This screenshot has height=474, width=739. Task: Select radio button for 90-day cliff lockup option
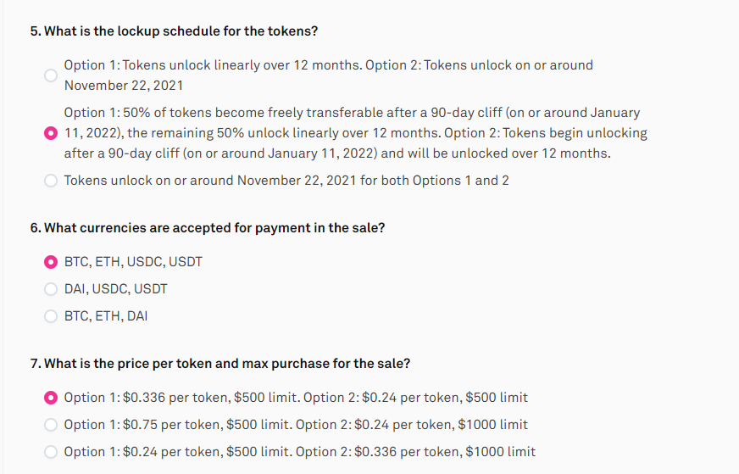point(51,133)
